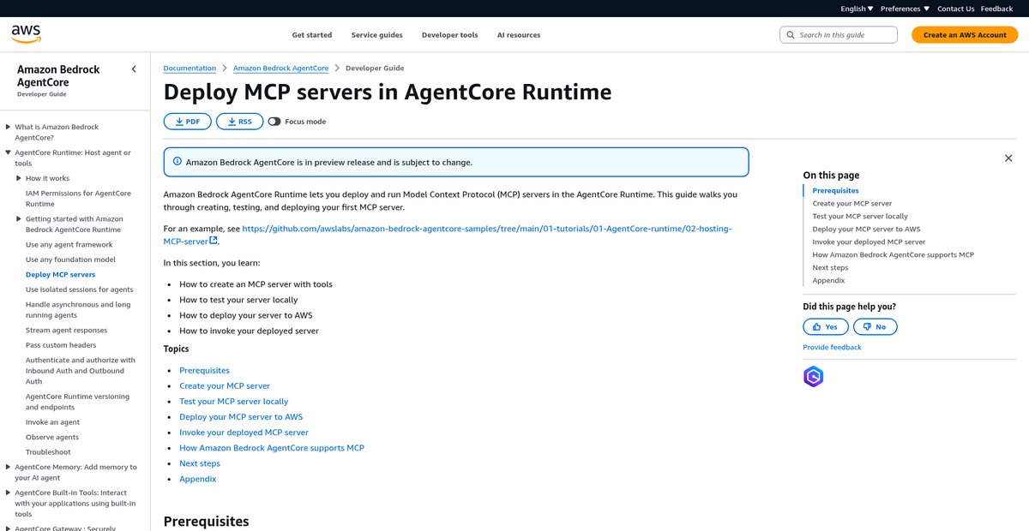Click the Amazon Q assistant icon
This screenshot has height=531, width=1029.
tap(813, 376)
